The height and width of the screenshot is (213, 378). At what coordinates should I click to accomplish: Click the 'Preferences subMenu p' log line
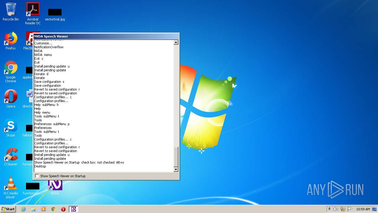[52, 124]
